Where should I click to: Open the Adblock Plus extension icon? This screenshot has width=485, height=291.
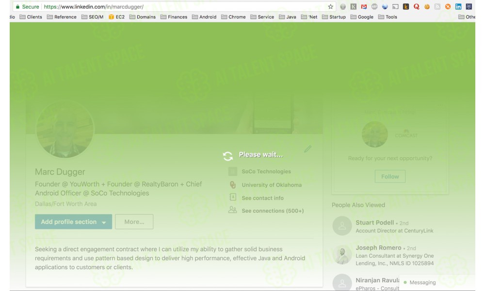point(374,6)
